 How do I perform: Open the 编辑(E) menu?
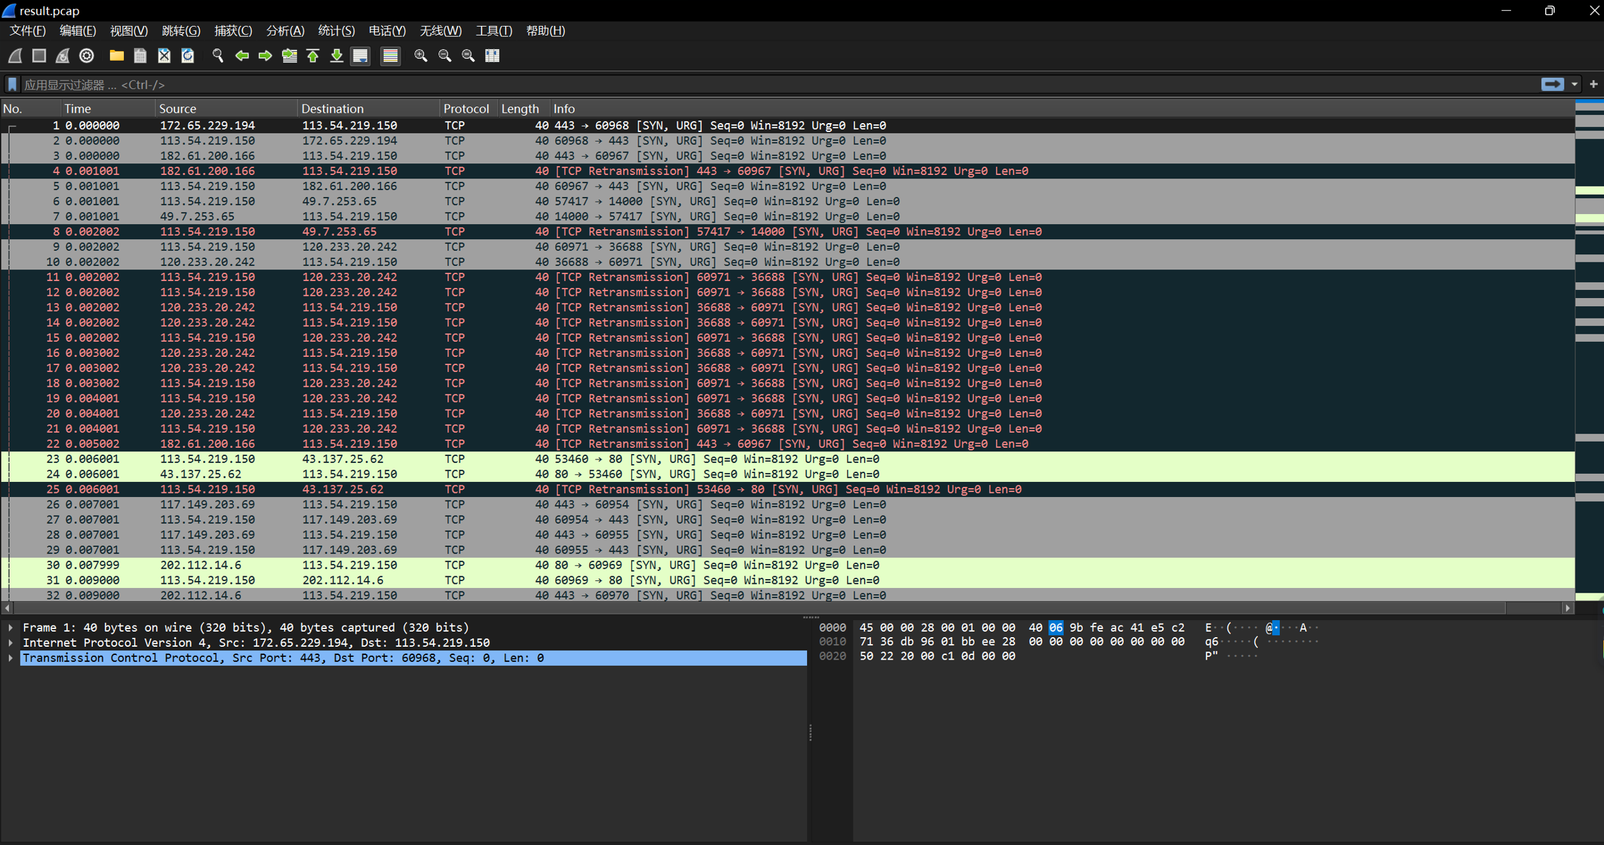click(x=77, y=31)
